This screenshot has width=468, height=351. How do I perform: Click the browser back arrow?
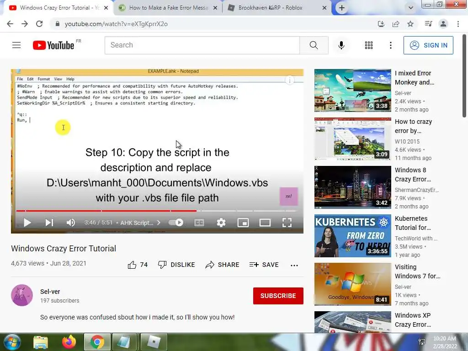coord(10,24)
